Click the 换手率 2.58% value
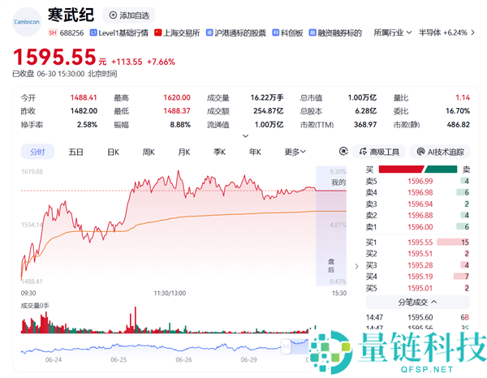The height and width of the screenshot is (378, 487). [88, 125]
